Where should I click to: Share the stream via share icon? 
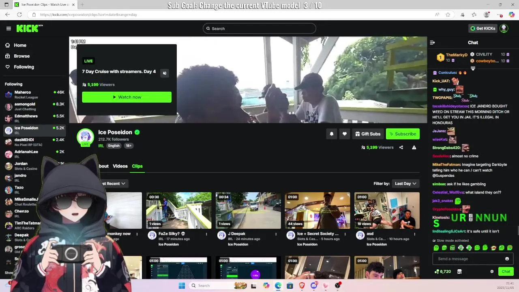pos(401,147)
